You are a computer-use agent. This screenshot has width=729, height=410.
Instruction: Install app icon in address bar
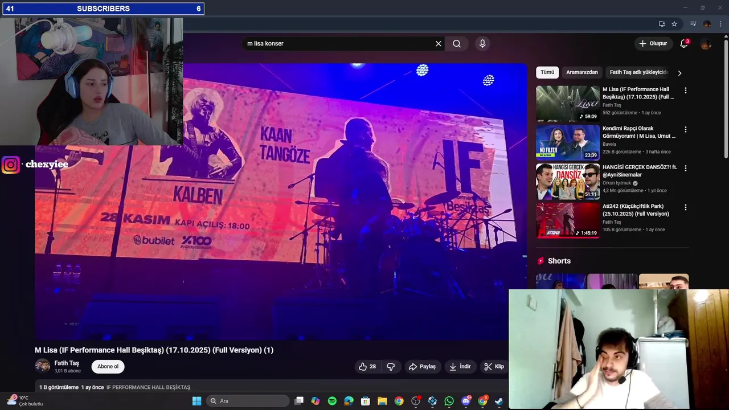(x=662, y=24)
